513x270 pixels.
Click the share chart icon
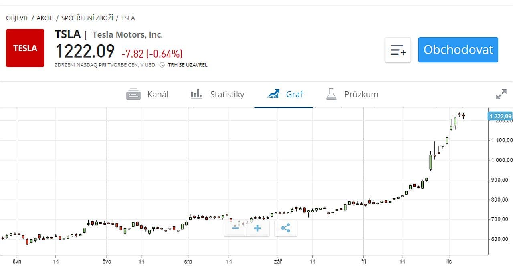click(x=285, y=228)
